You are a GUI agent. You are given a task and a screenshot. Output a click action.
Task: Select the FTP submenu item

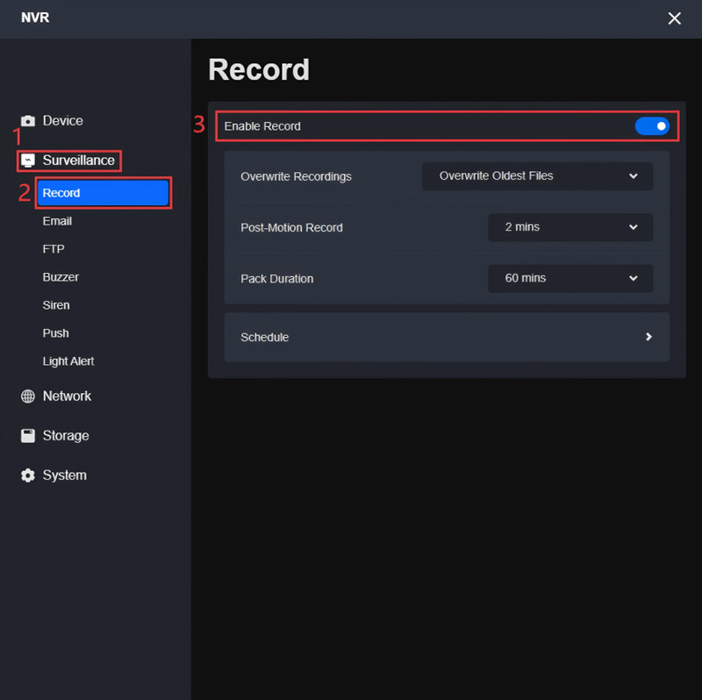click(x=54, y=249)
